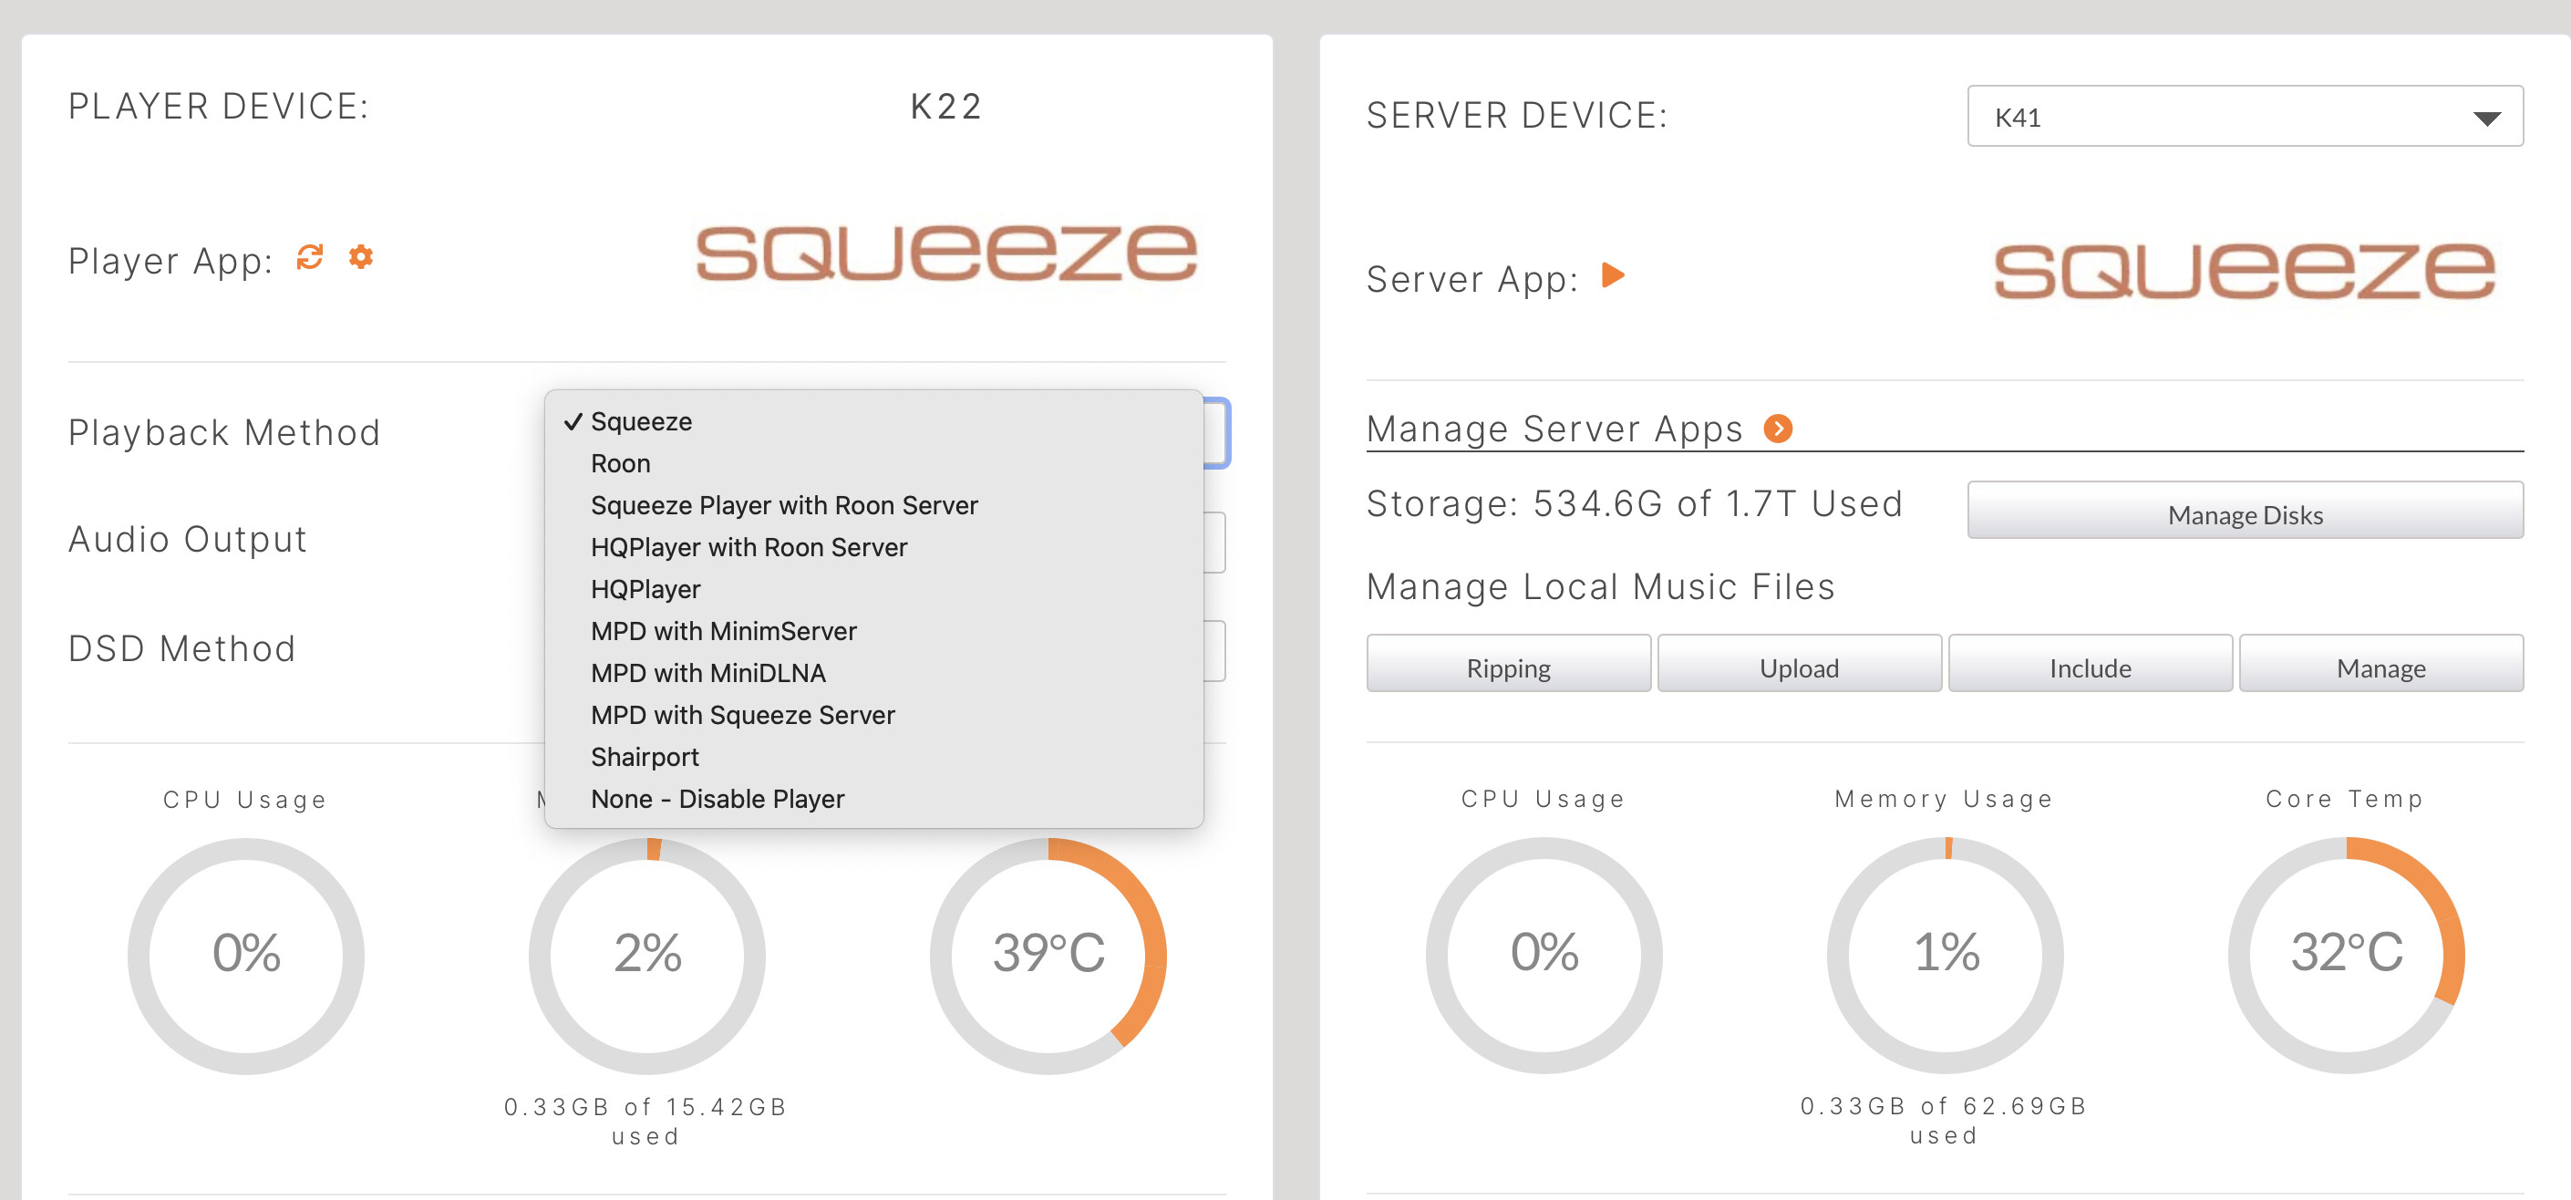The width and height of the screenshot is (2571, 1200).
Task: Open the Upload music files button
Action: 1799,667
